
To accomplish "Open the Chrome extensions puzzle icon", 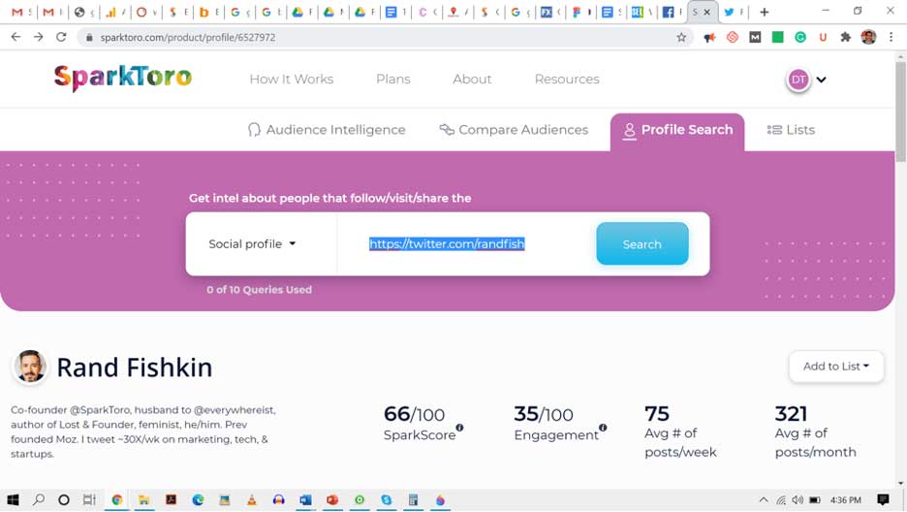I will click(846, 37).
